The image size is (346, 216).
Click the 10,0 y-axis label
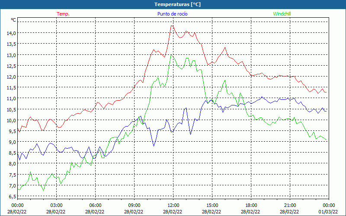[x=12, y=121]
